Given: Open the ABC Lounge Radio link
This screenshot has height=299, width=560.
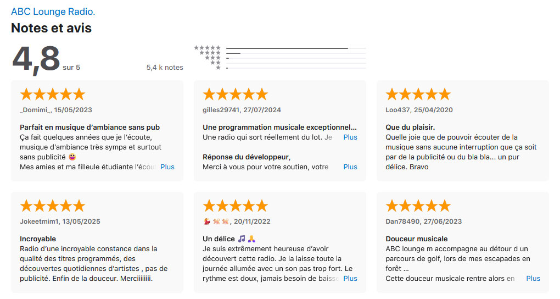Looking at the screenshot, I should click(x=53, y=12).
